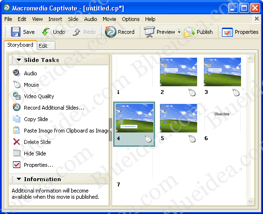
Task: Click the green Undo arrow icon
Action: point(46,31)
